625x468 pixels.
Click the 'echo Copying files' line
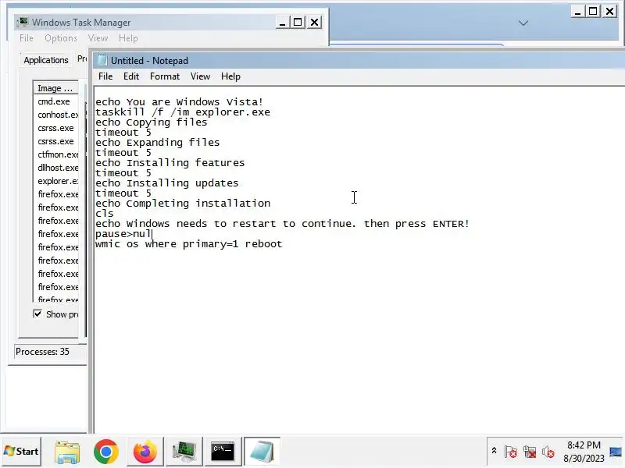151,122
